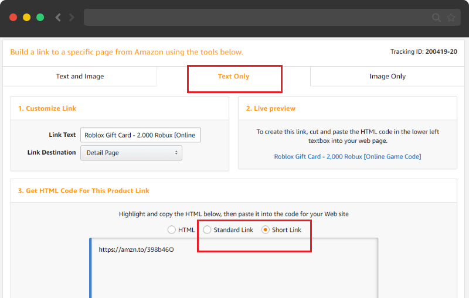The image size is (469, 298).
Task: Click 'Build a link to a specific page' heading
Action: (x=127, y=52)
